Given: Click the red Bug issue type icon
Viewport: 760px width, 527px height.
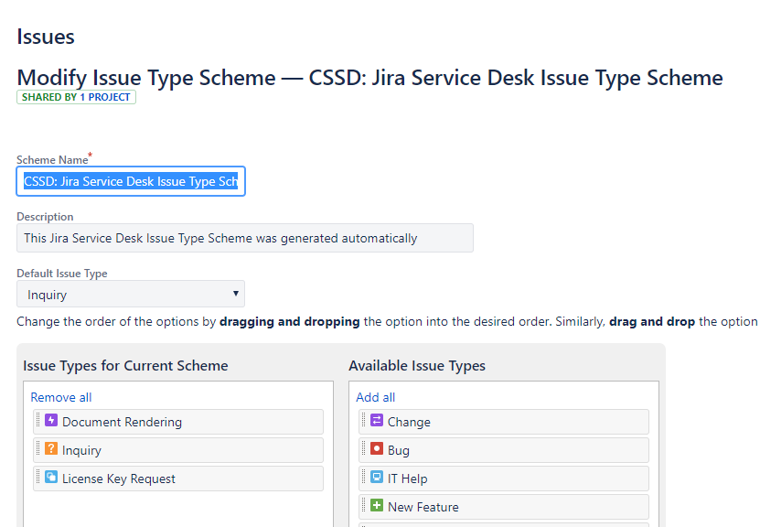Looking at the screenshot, I should pos(377,448).
